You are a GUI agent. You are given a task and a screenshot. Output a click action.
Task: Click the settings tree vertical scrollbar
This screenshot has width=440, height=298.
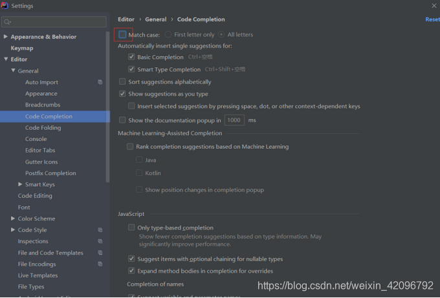(x=107, y=107)
